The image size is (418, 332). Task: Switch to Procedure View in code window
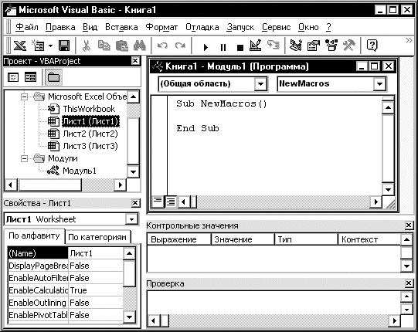click(158, 202)
